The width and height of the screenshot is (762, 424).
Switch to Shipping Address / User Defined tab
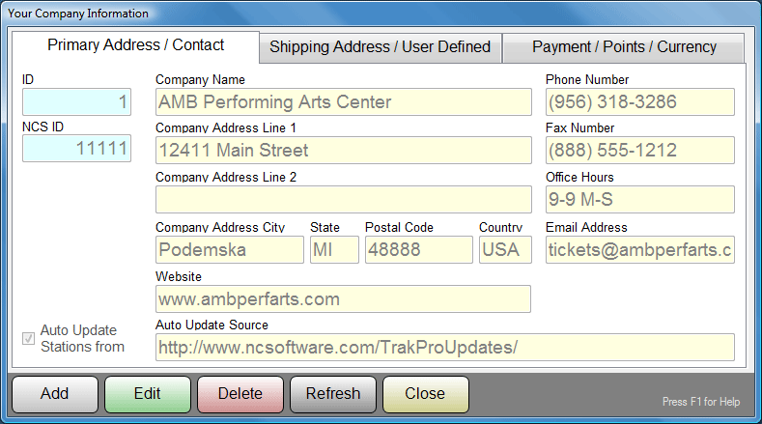coord(380,47)
